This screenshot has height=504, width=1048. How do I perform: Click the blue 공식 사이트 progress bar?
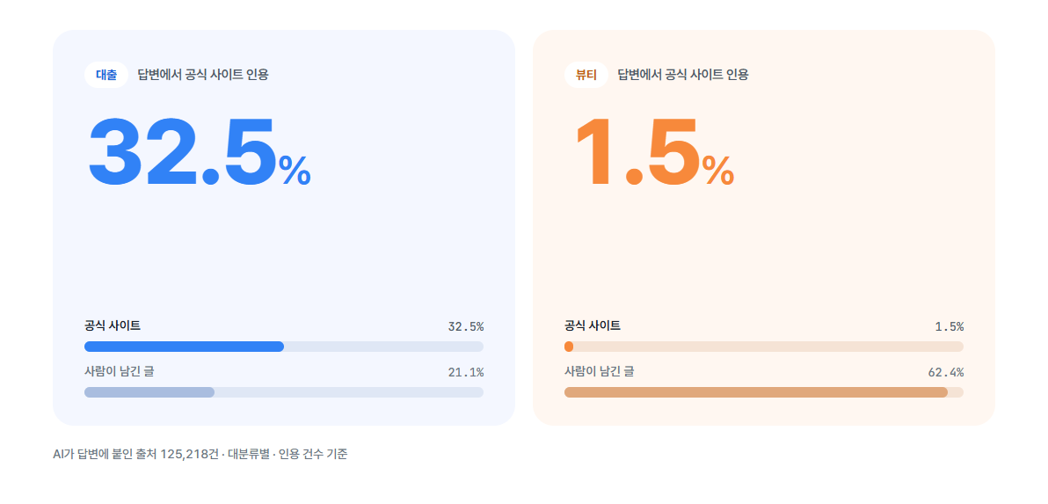[x=184, y=347]
